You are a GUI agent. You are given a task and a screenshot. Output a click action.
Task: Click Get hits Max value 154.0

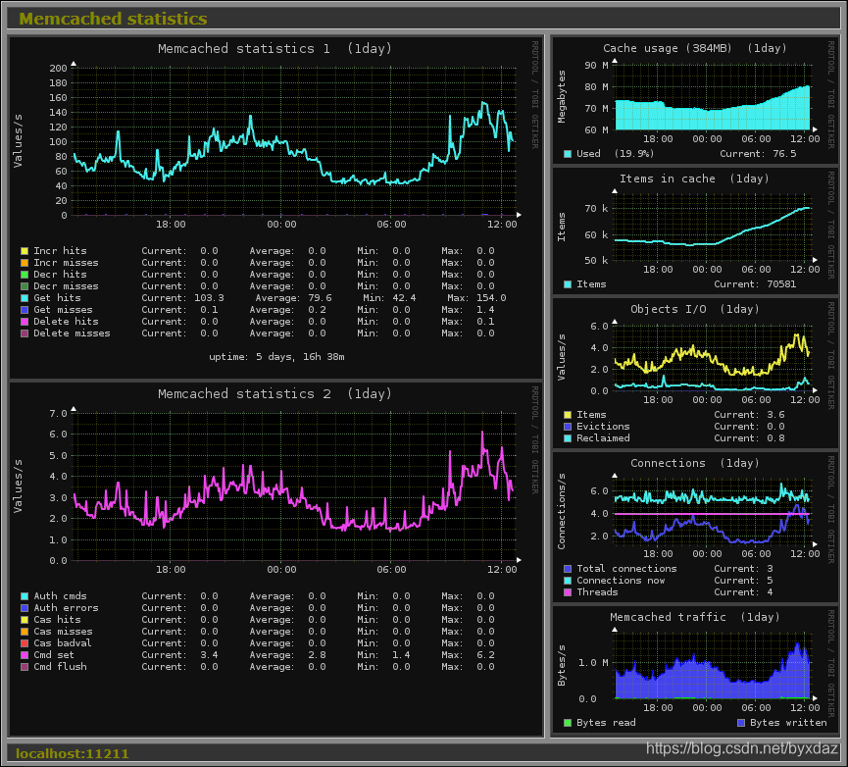click(491, 298)
